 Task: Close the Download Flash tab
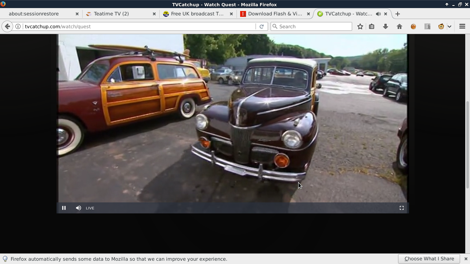pos(308,14)
